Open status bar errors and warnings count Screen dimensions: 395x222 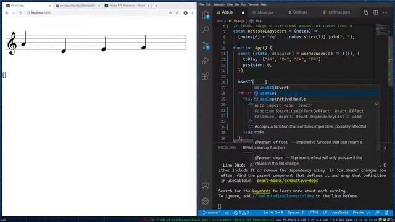point(241,213)
